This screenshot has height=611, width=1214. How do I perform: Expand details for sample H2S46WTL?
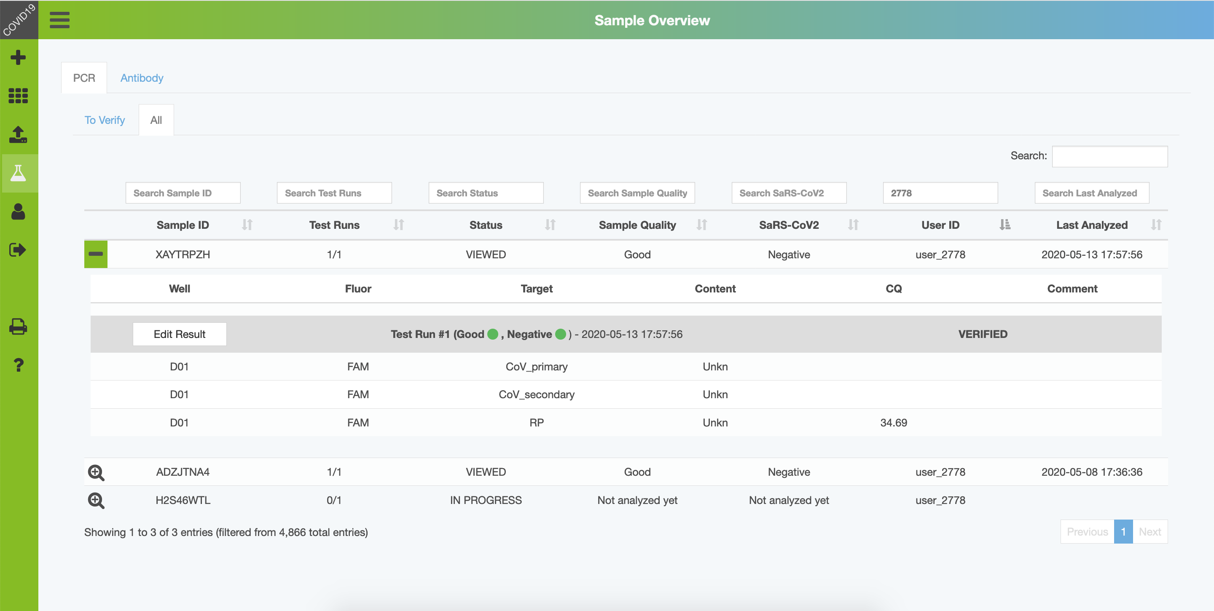tap(96, 500)
